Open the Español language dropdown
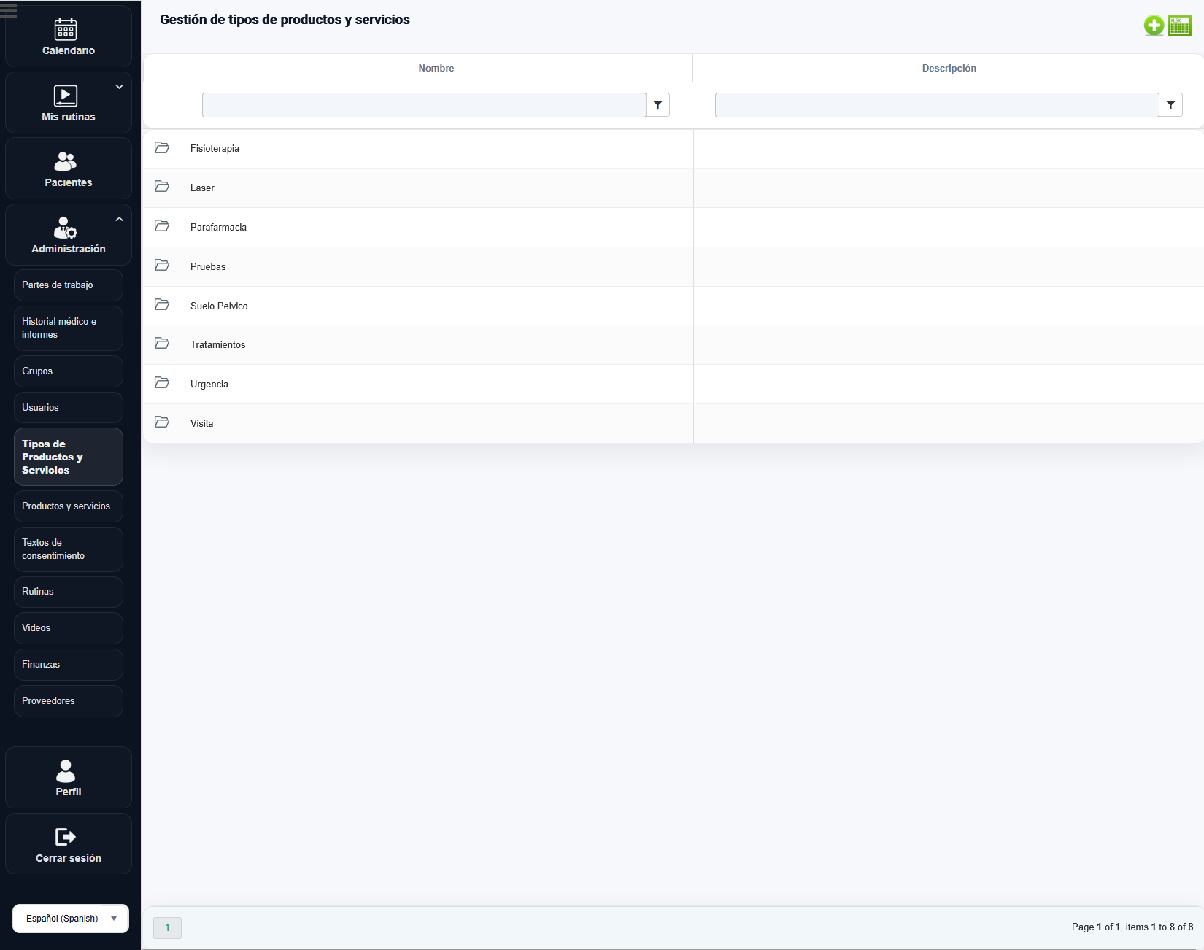Viewport: 1204px width, 950px height. tap(71, 919)
